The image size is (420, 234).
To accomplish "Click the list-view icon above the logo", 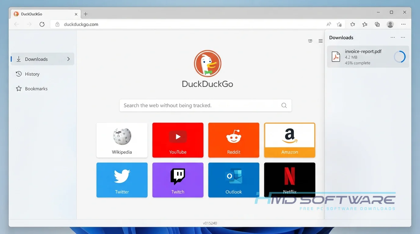I will (310, 41).
